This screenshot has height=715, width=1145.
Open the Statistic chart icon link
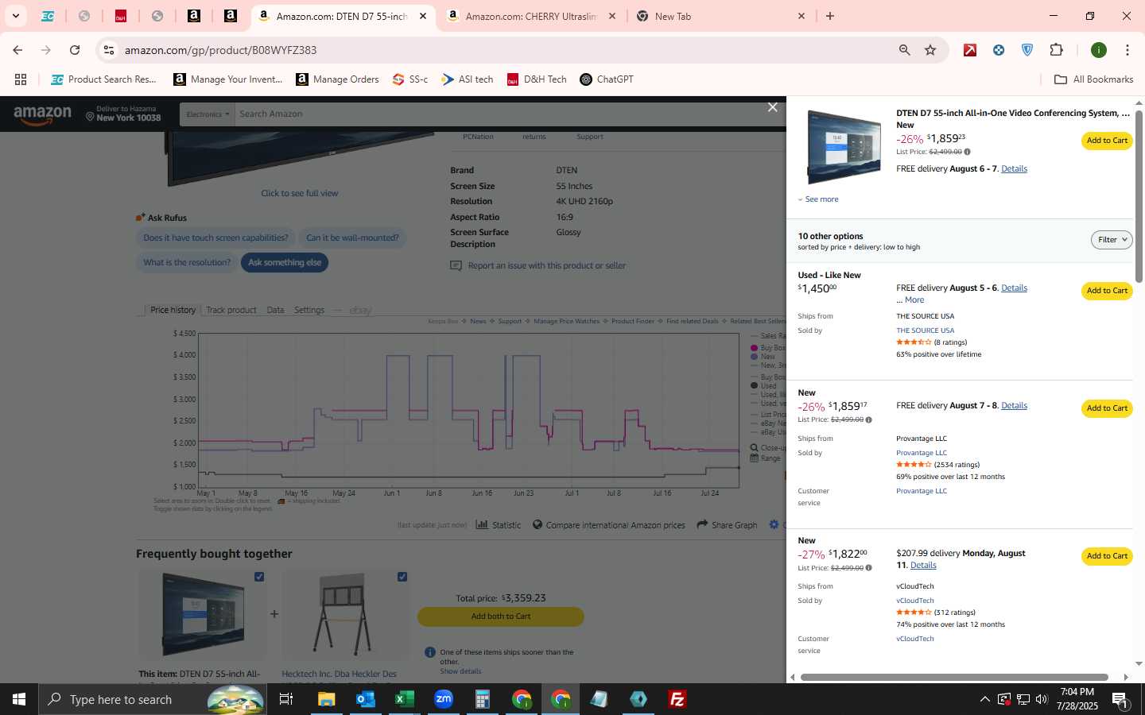click(498, 525)
